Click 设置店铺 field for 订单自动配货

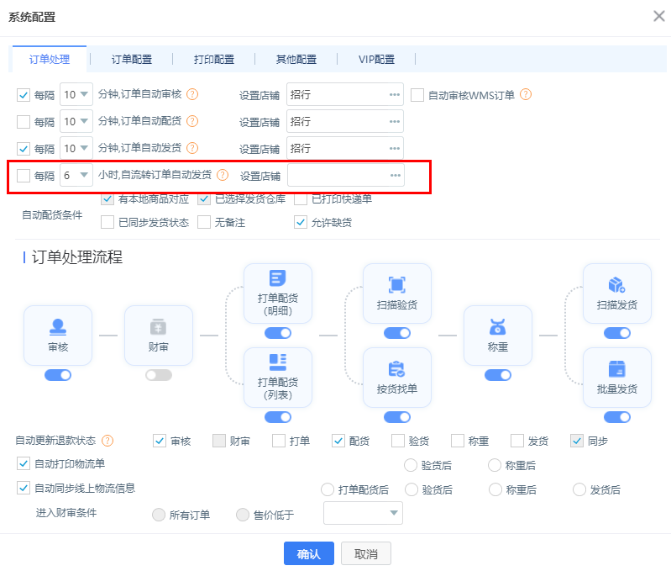[x=345, y=121]
